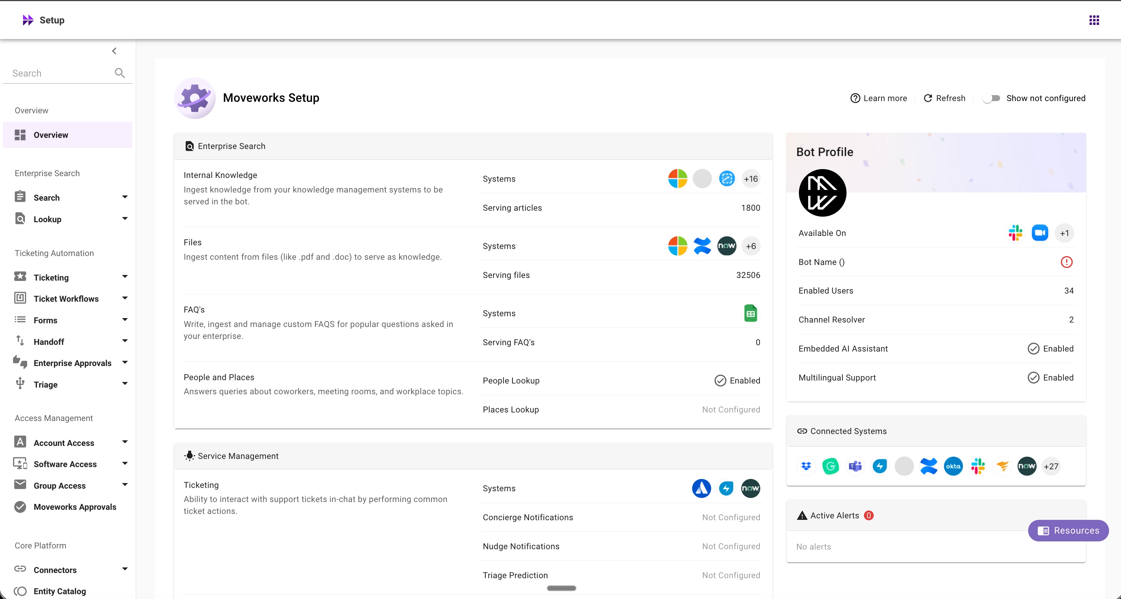Click the Google Sheets FAQ system icon
Screen dimensions: 1121x599
[750, 313]
